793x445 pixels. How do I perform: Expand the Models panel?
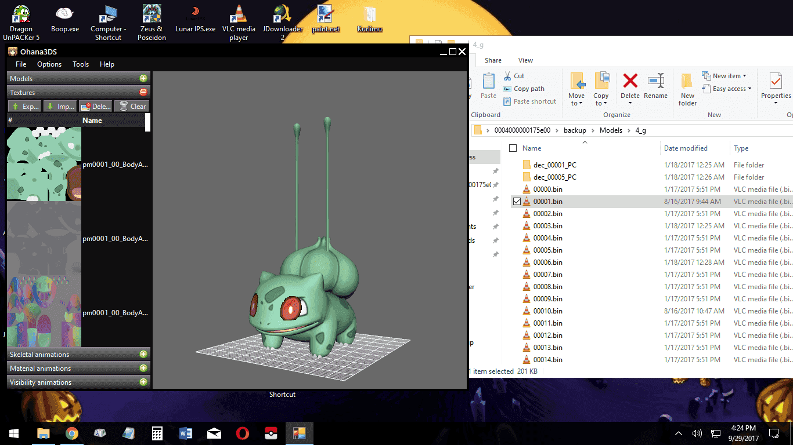(143, 78)
